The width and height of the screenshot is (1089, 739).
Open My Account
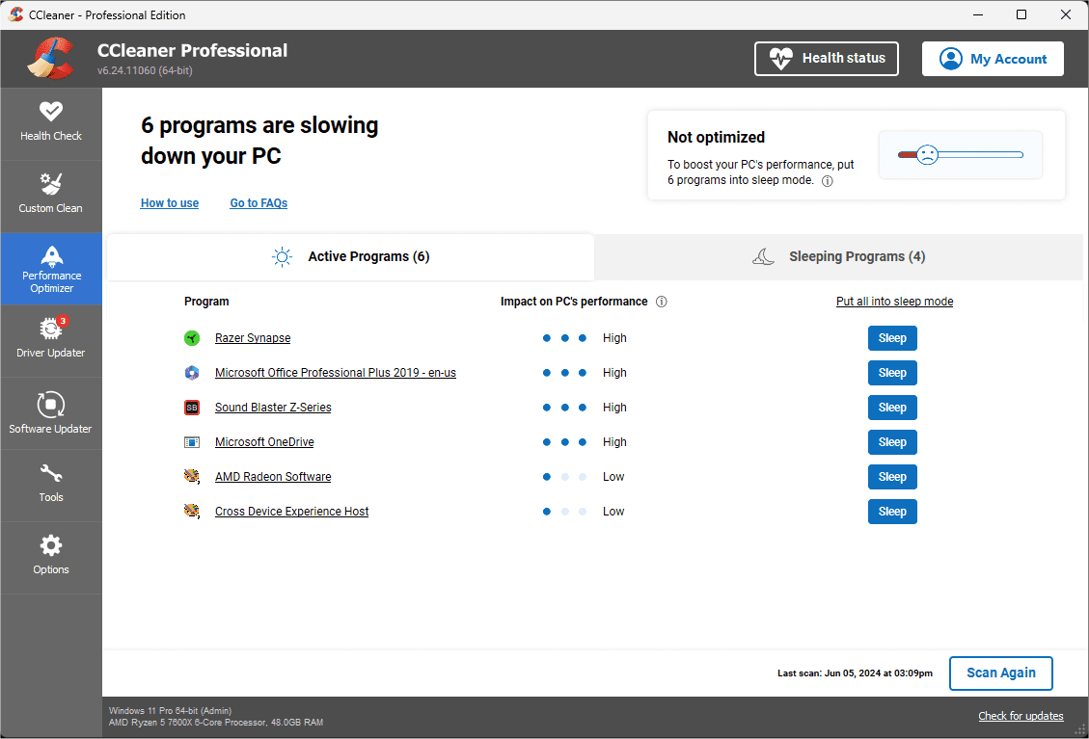pos(993,58)
